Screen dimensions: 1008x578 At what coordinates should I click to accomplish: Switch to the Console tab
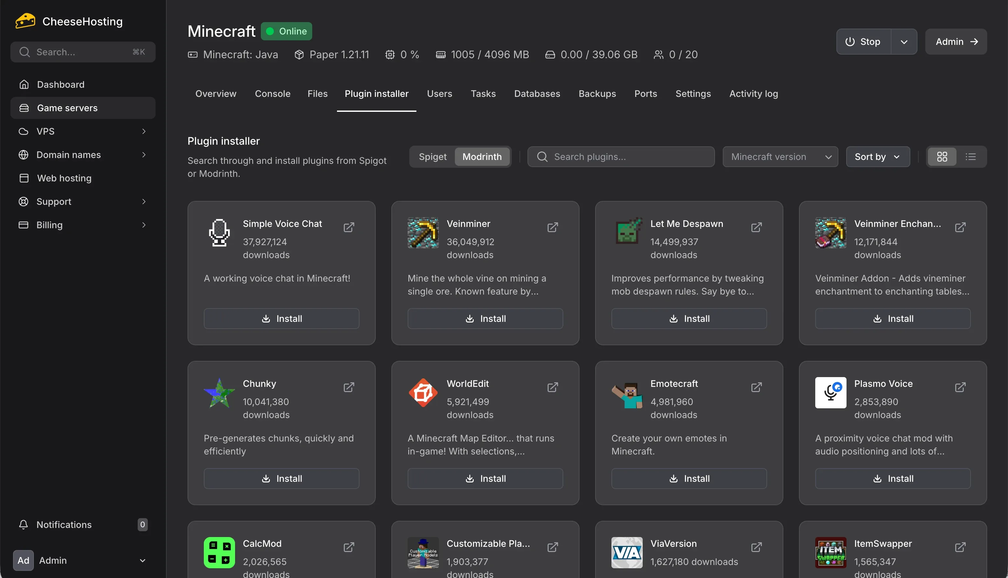tap(272, 94)
